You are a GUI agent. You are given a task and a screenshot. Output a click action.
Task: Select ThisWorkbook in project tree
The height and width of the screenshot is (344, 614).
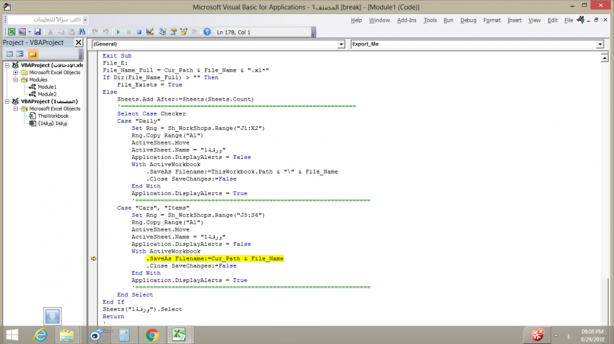53,116
